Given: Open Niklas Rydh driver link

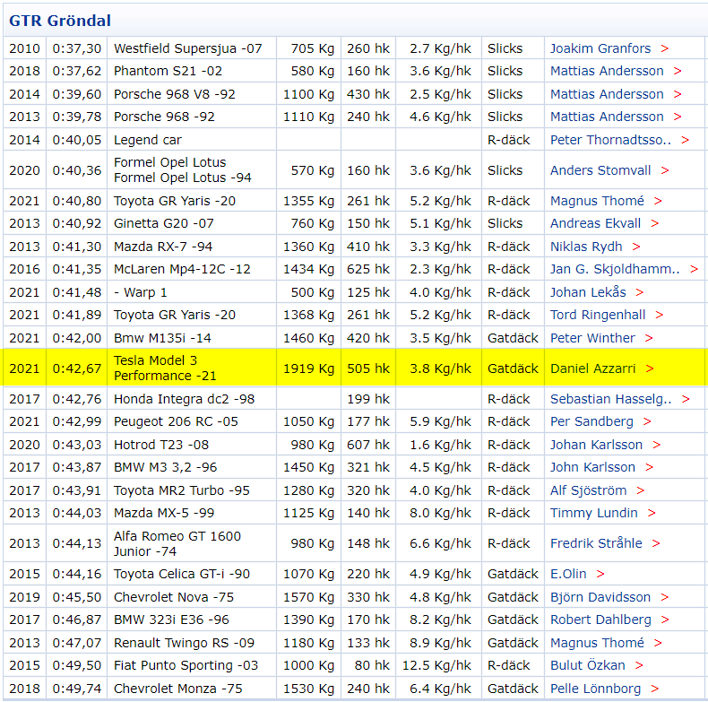Looking at the screenshot, I should 586,247.
